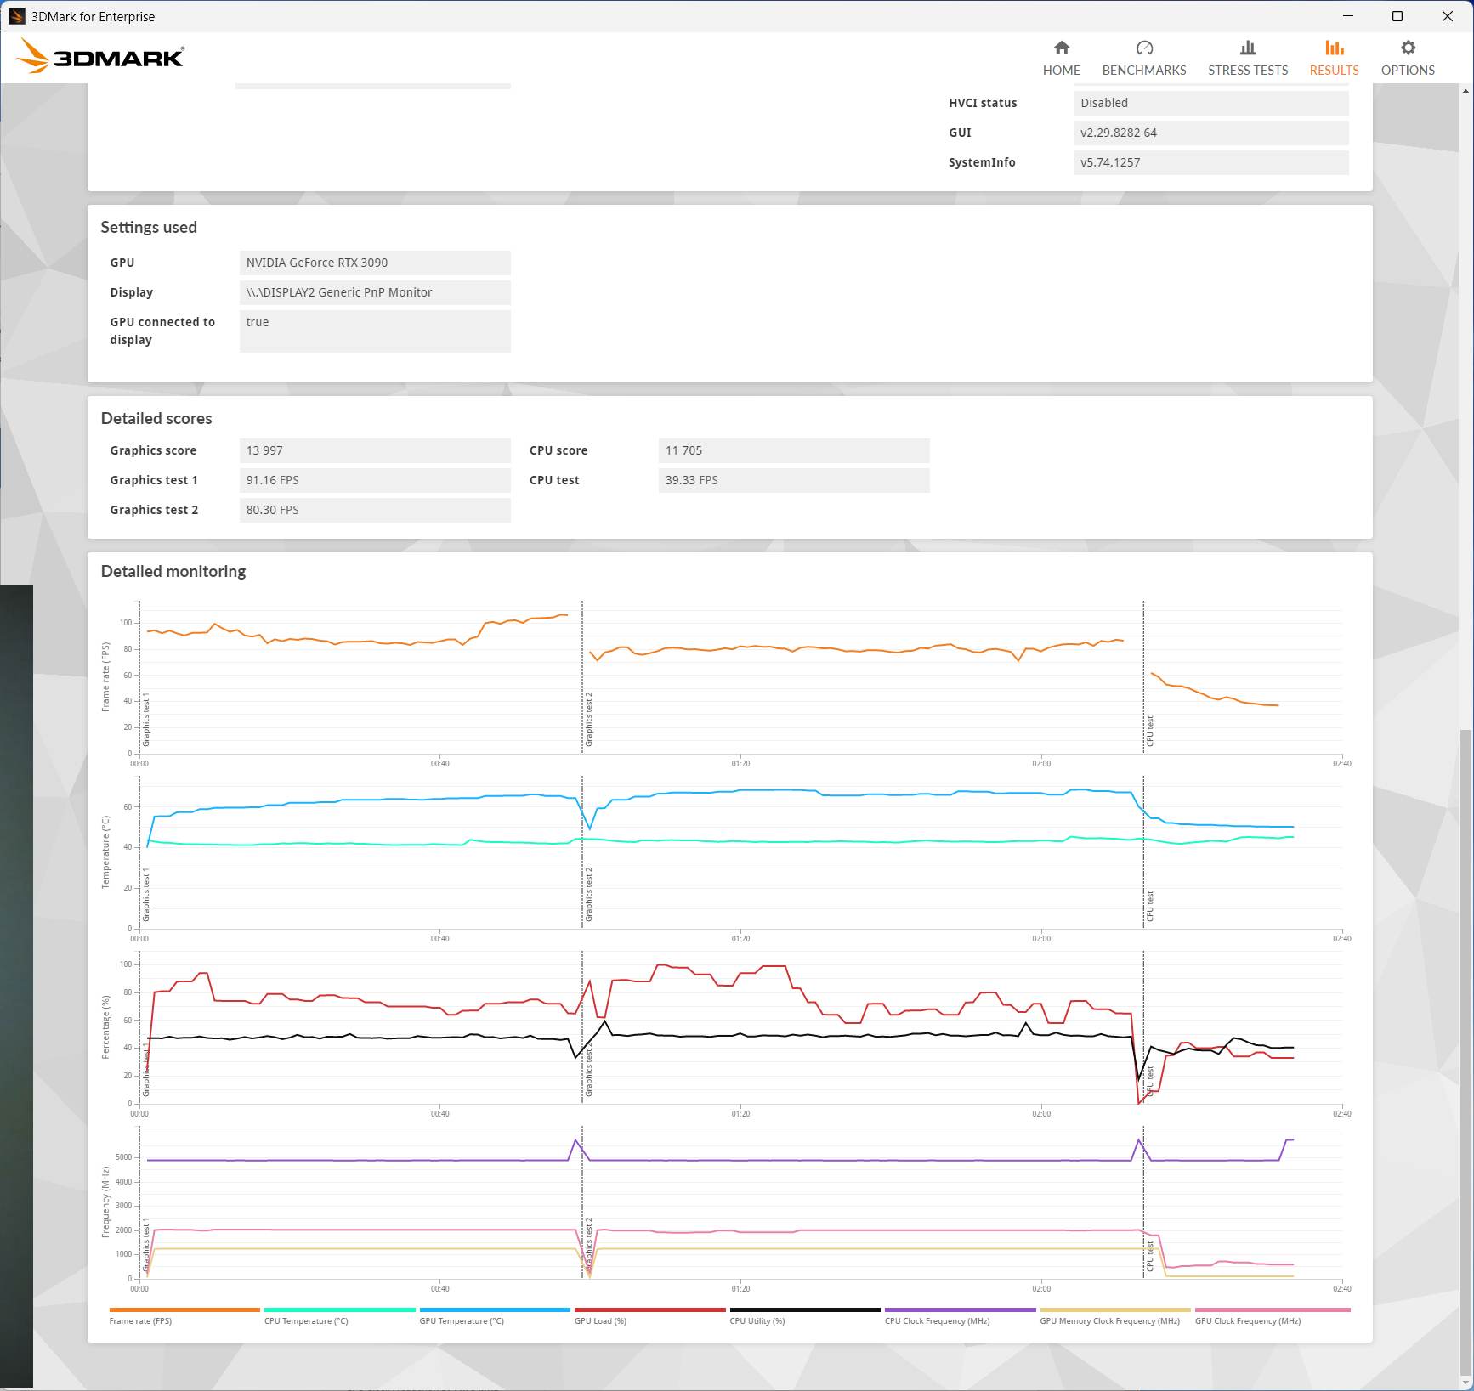Go to the HOME tab label
The height and width of the screenshot is (1391, 1474).
click(x=1061, y=71)
